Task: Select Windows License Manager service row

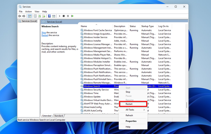Action: tap(126, 44)
